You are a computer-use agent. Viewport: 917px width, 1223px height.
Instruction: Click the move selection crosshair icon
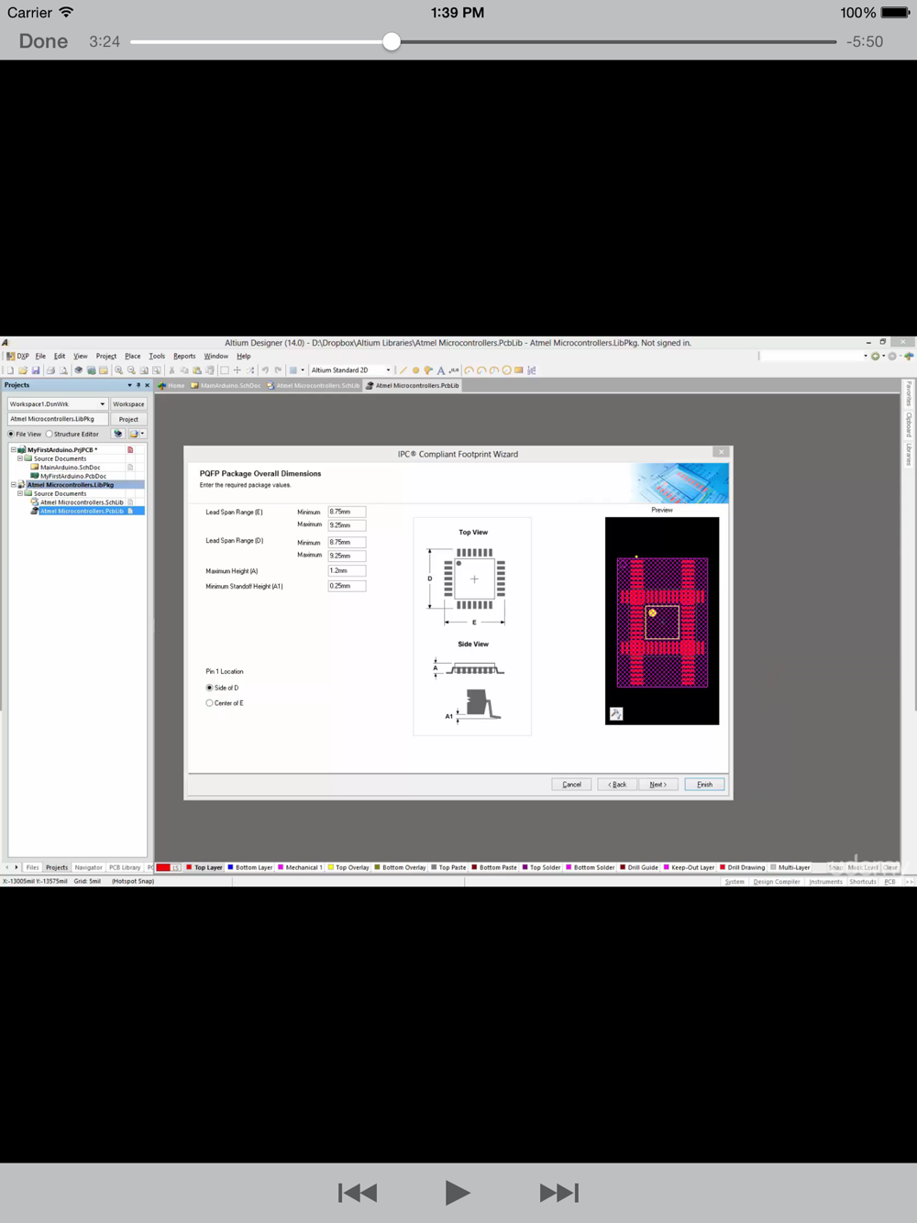pyautogui.click(x=238, y=370)
